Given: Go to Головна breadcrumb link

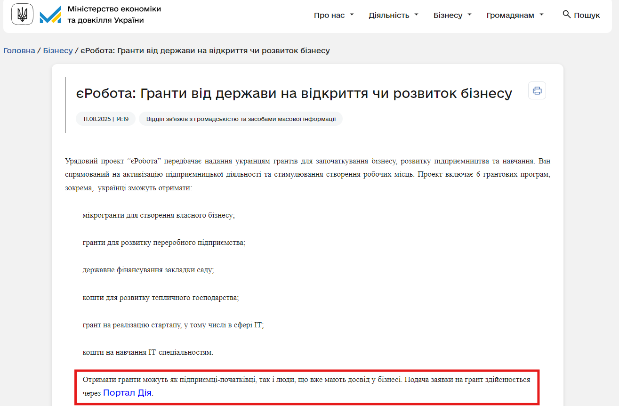Looking at the screenshot, I should click(x=19, y=50).
